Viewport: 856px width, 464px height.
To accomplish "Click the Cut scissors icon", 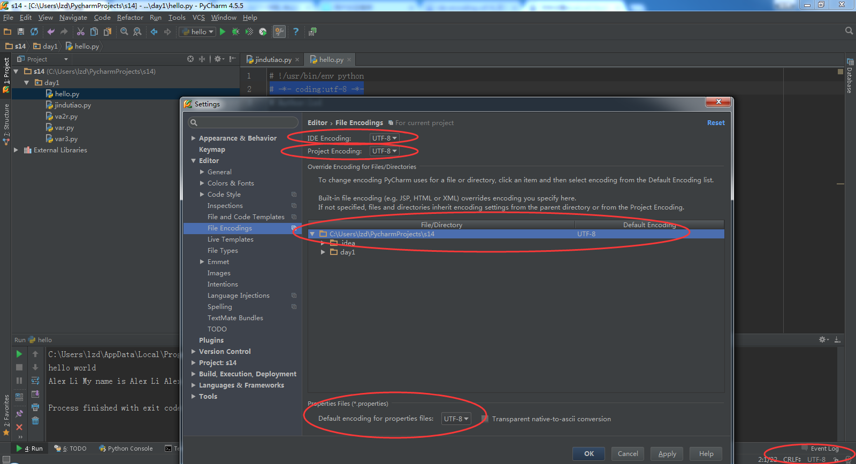I will pyautogui.click(x=81, y=32).
